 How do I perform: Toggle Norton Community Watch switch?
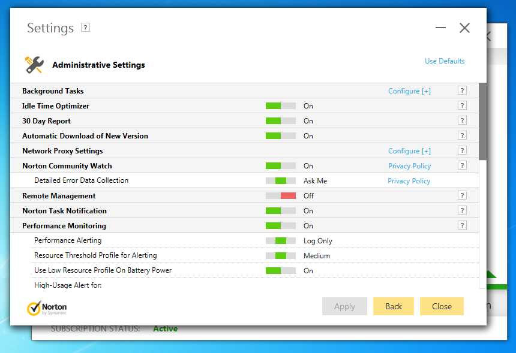[281, 166]
